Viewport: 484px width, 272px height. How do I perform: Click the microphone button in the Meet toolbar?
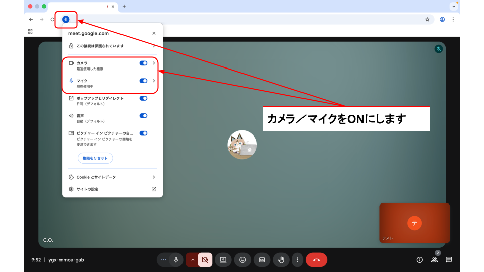coord(176,260)
